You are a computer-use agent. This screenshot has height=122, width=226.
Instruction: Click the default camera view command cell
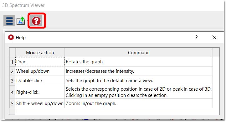point(139,80)
